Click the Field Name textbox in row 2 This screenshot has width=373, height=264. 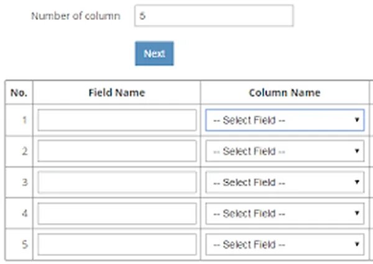pos(117,151)
